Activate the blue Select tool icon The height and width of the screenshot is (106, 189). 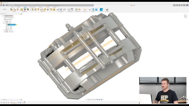(x=101, y=9)
